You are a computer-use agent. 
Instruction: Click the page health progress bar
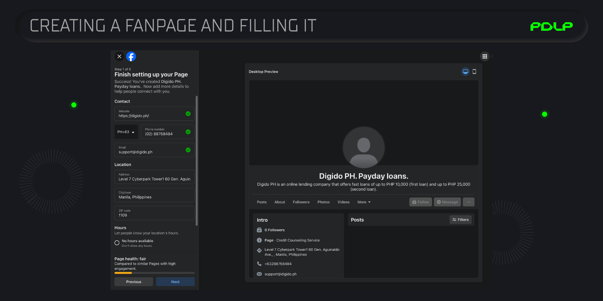[154, 273]
